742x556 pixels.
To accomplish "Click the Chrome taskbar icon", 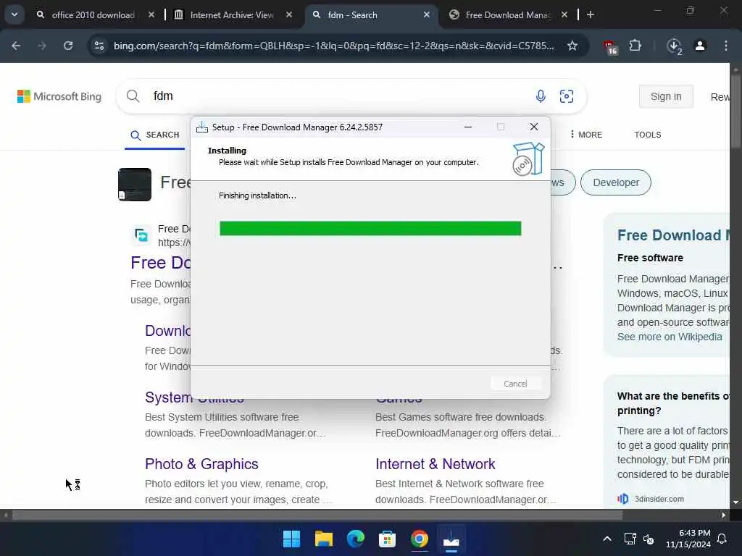I will point(420,539).
